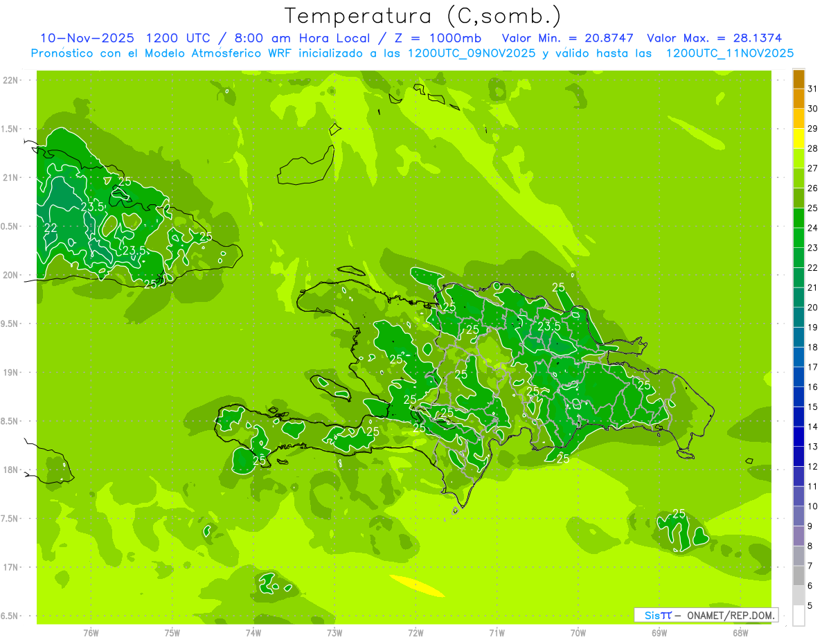The width and height of the screenshot is (831, 642).
Task: Click the legend value '26'
Action: coord(813,188)
